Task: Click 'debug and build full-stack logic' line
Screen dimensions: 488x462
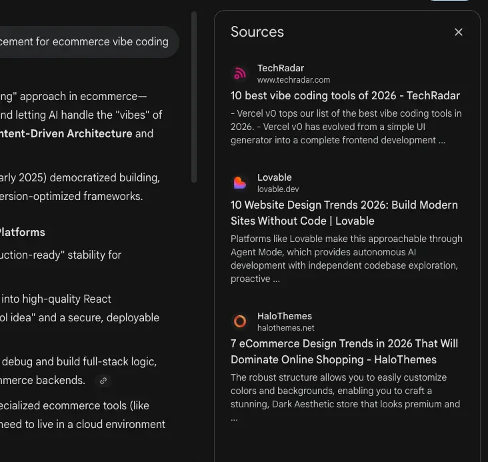Action: coord(79,362)
